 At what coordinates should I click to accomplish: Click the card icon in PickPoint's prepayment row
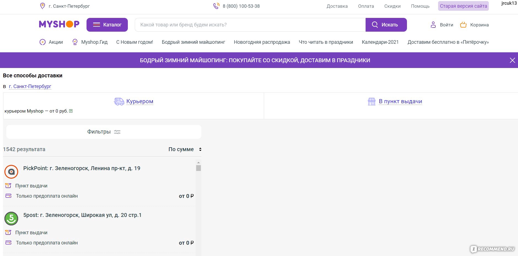coord(9,196)
